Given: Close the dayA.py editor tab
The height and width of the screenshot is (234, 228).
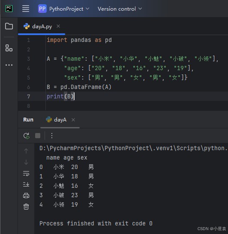Looking at the screenshot, I should click(58, 26).
